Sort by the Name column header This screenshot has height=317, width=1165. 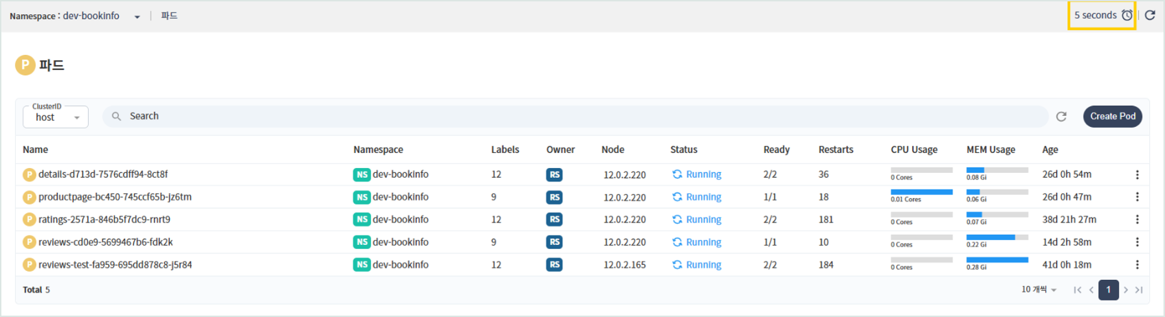pyautogui.click(x=35, y=150)
